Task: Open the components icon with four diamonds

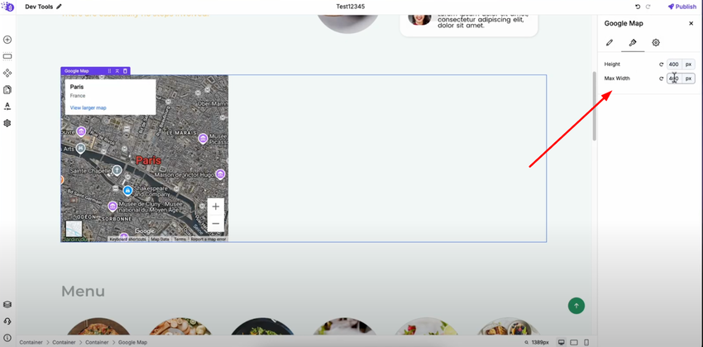Action: pyautogui.click(x=7, y=73)
